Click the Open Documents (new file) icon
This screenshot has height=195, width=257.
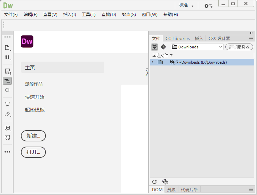click(7, 48)
